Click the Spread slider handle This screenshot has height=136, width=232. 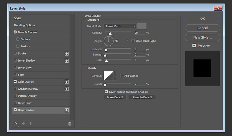(x=105, y=56)
